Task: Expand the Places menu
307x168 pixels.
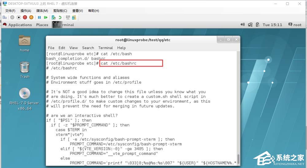Action: (x=42, y=25)
